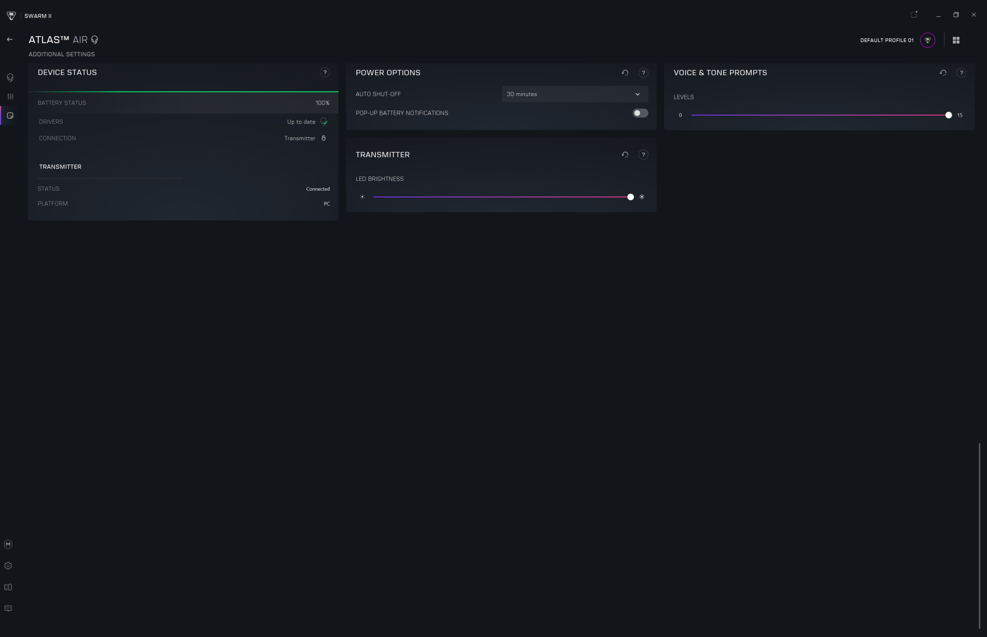Click the high brightness sun icon
Screen dimensions: 987x637
[642, 197]
